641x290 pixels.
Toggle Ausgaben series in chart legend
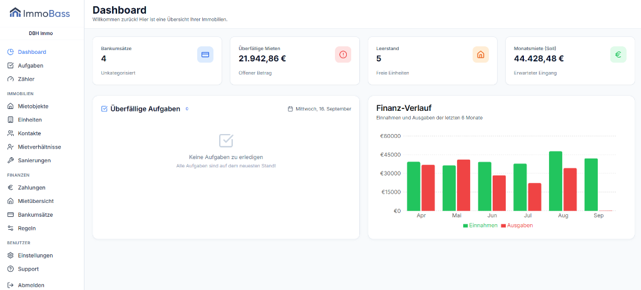click(516, 225)
